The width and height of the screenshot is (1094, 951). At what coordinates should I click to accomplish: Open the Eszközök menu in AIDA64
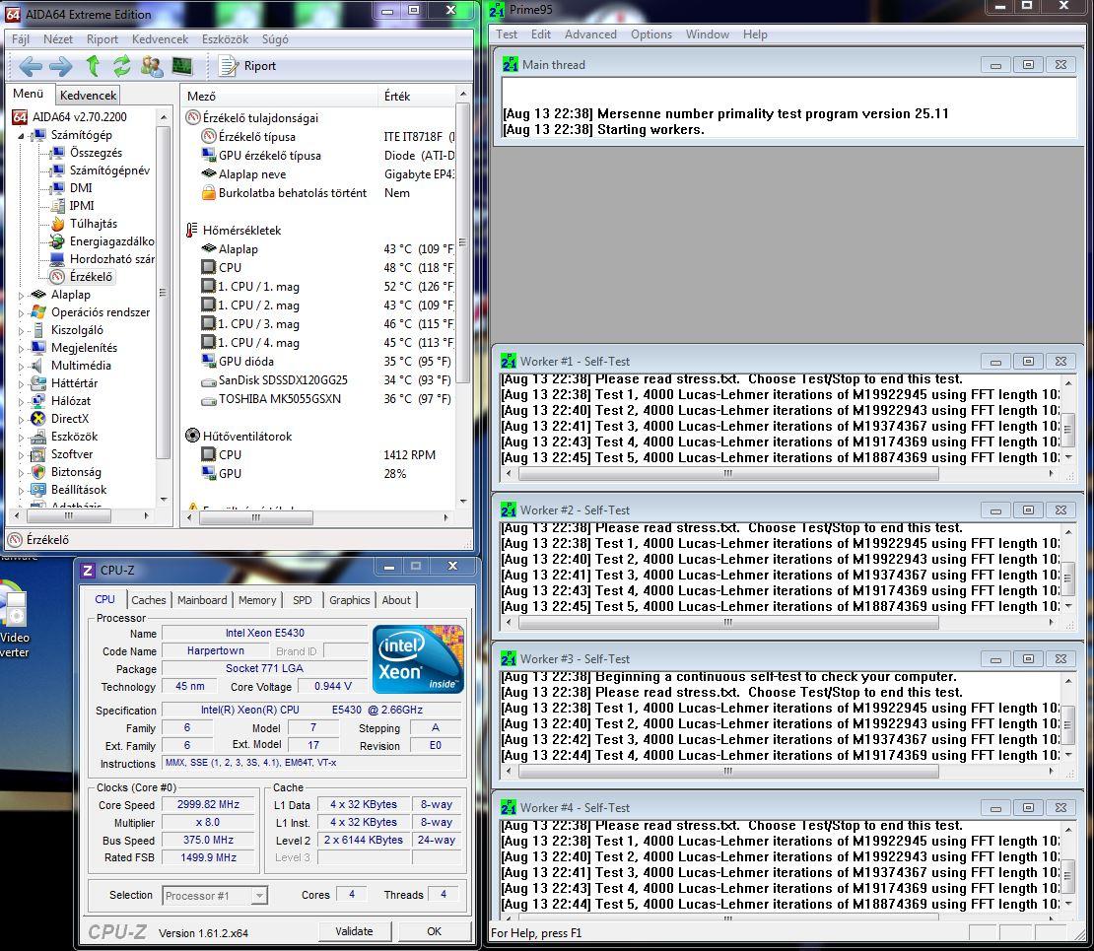pyautogui.click(x=225, y=39)
